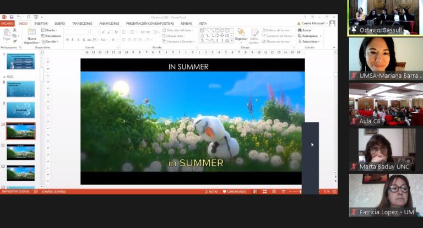
Task: Select slide 11 thumbnail in the panel
Action: tap(21, 152)
